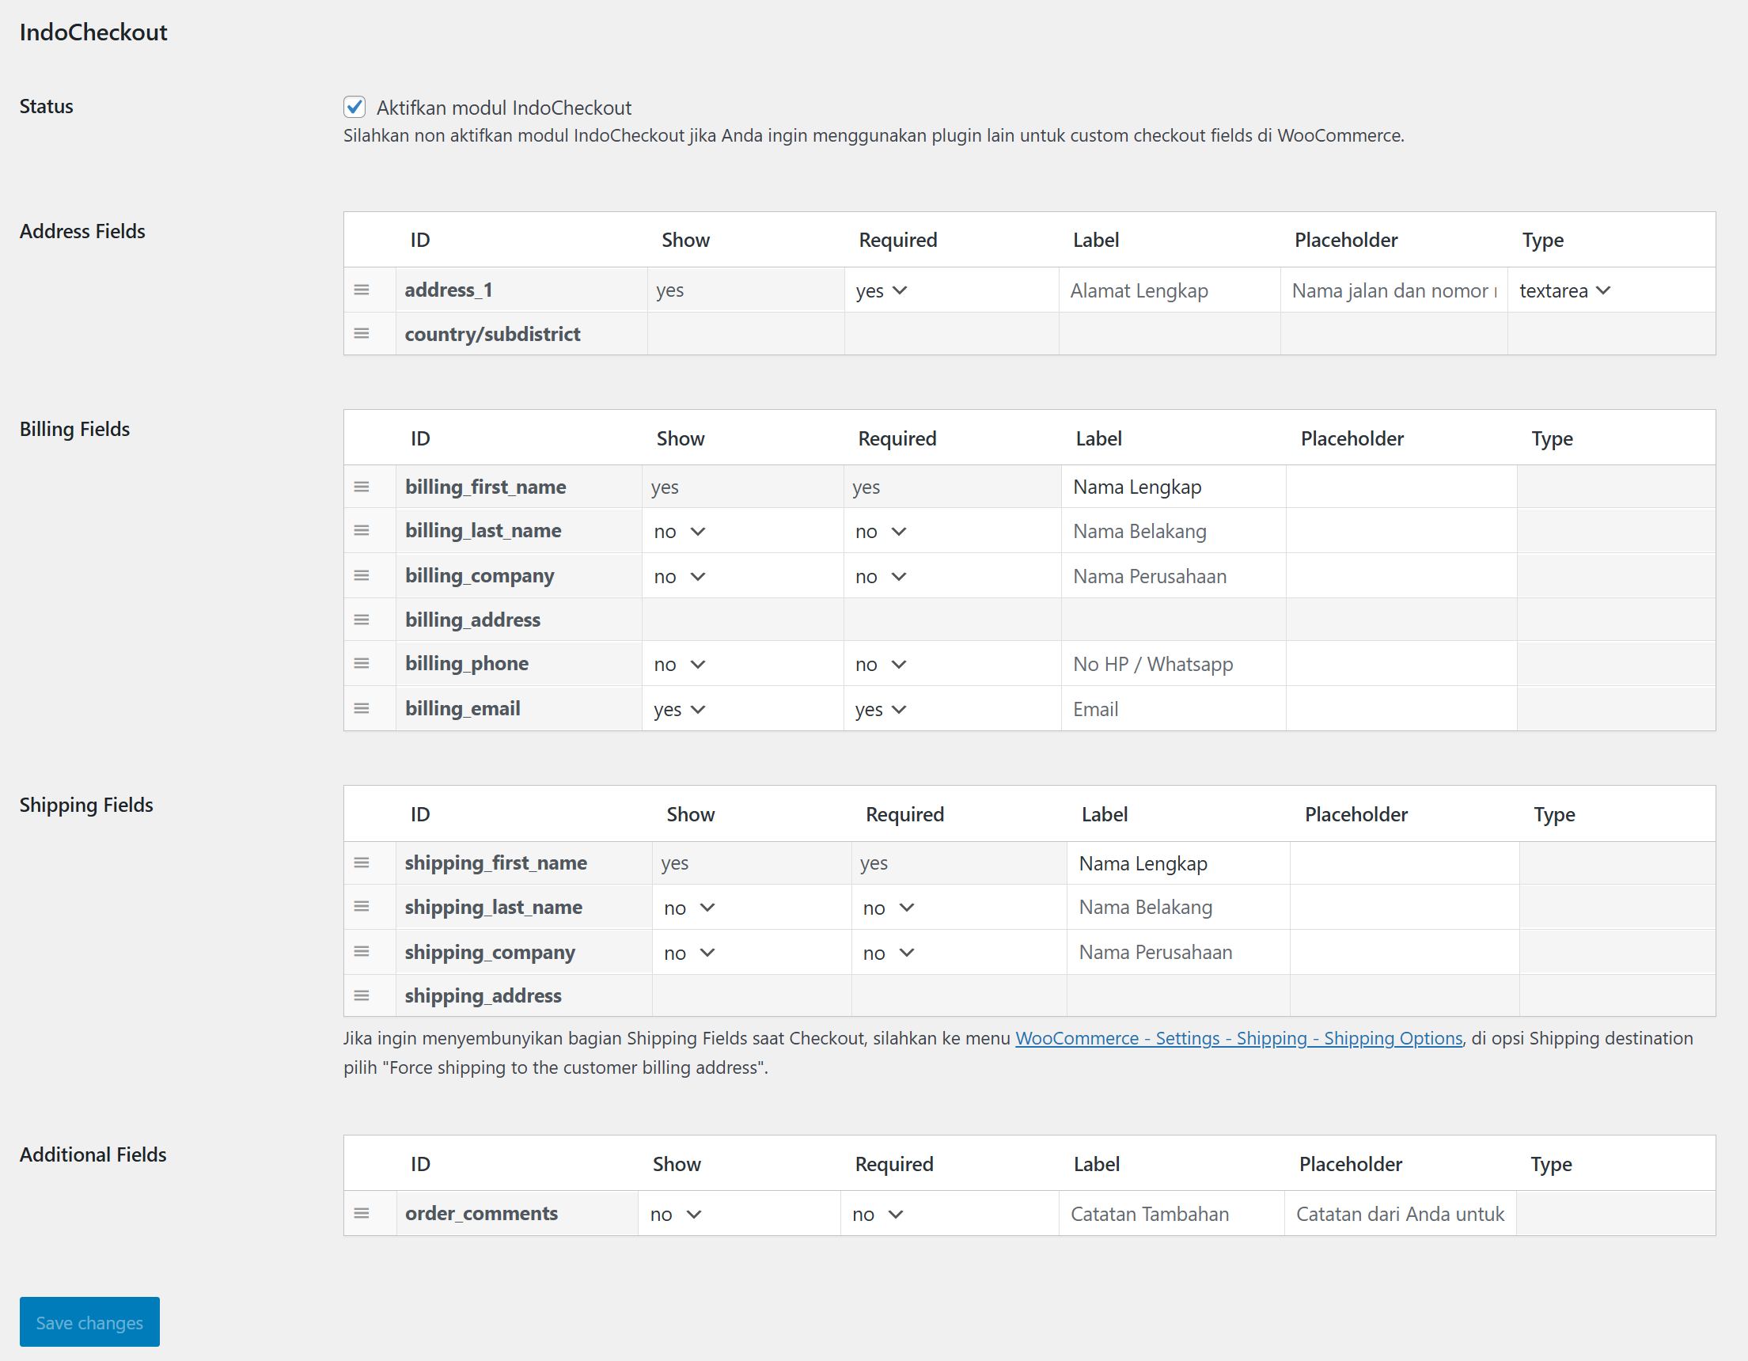Screen dimensions: 1748x1361
Task: Click drag handle for billing_first_name row
Action: pyautogui.click(x=362, y=487)
